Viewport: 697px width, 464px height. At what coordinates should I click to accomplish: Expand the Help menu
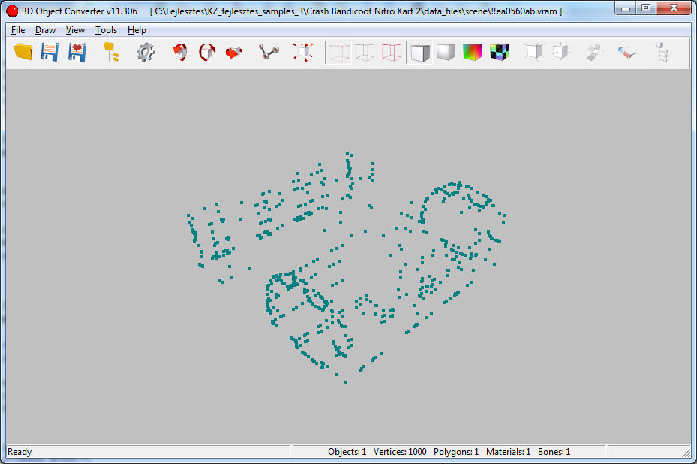tap(137, 30)
